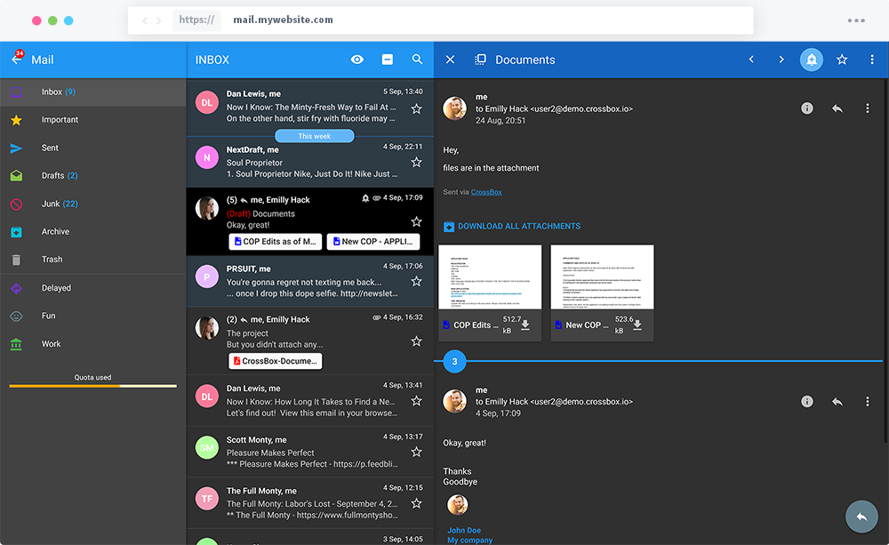The image size is (889, 545).
Task: Reply to the 4 Sep 17:09 message
Action: pos(837,402)
